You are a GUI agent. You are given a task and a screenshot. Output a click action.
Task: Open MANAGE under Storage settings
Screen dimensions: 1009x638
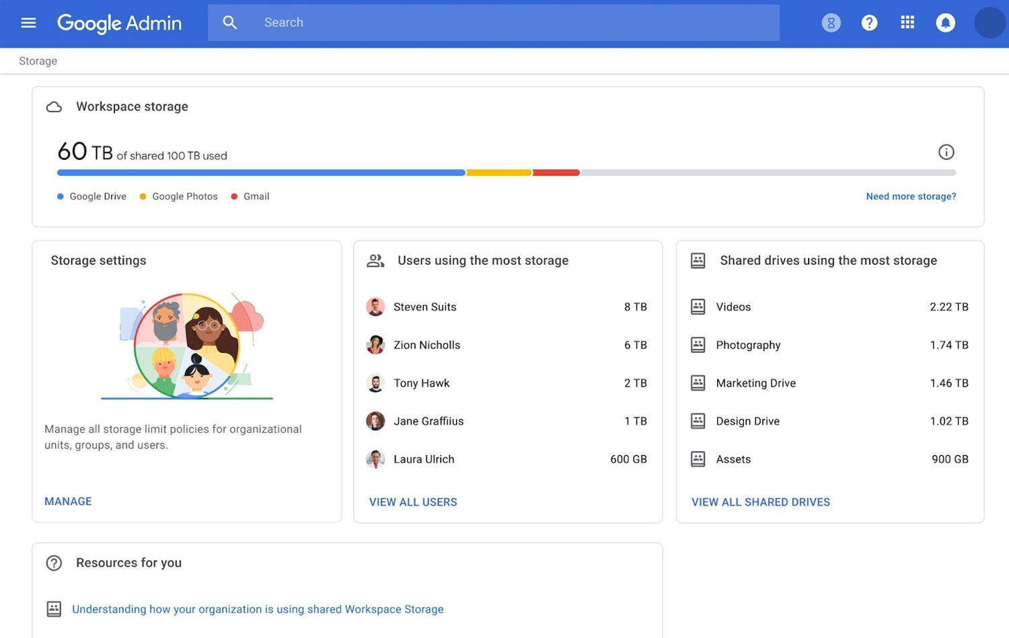pyautogui.click(x=67, y=501)
